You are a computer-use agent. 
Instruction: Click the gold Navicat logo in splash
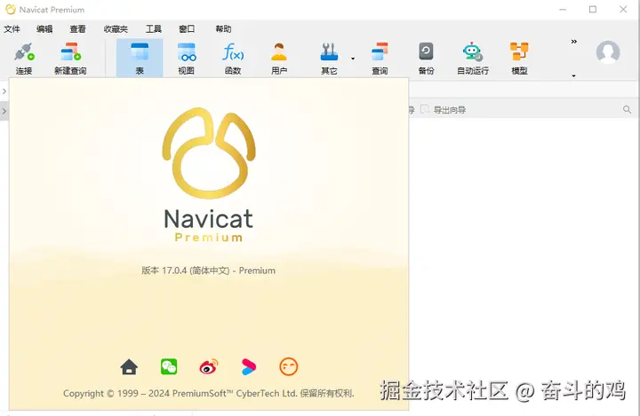coord(209,153)
